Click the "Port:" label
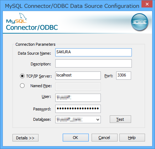155x149 pixels. click(109, 76)
